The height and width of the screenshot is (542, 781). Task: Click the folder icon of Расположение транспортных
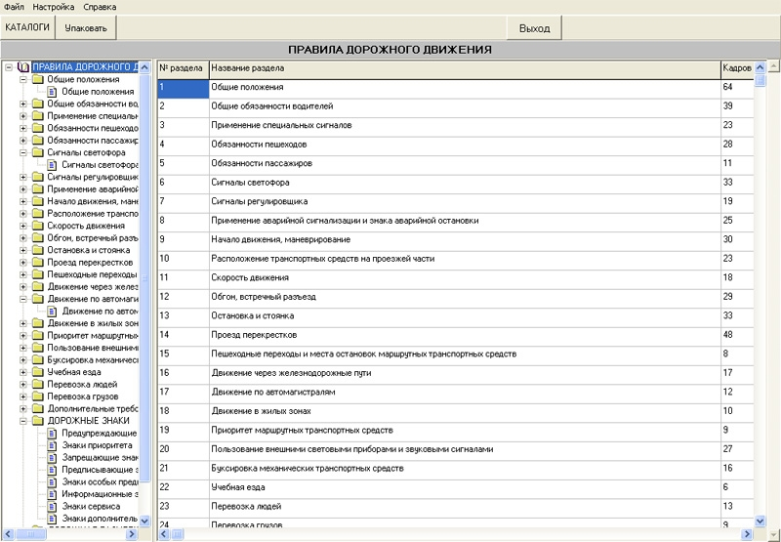point(38,214)
